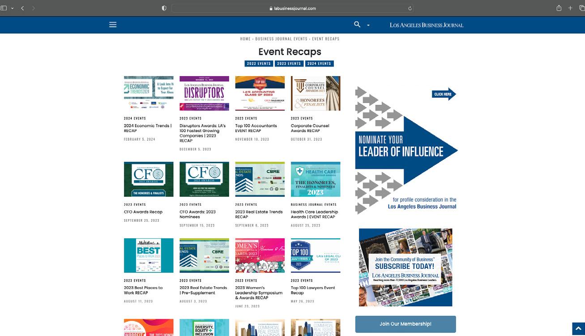Open the 'CFO Awards Recap' article title
Image resolution: width=585 pixels, height=336 pixels.
point(143,212)
